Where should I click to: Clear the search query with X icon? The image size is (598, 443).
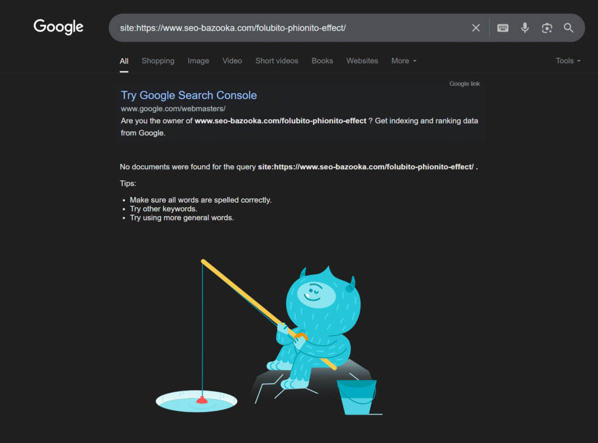pyautogui.click(x=475, y=28)
